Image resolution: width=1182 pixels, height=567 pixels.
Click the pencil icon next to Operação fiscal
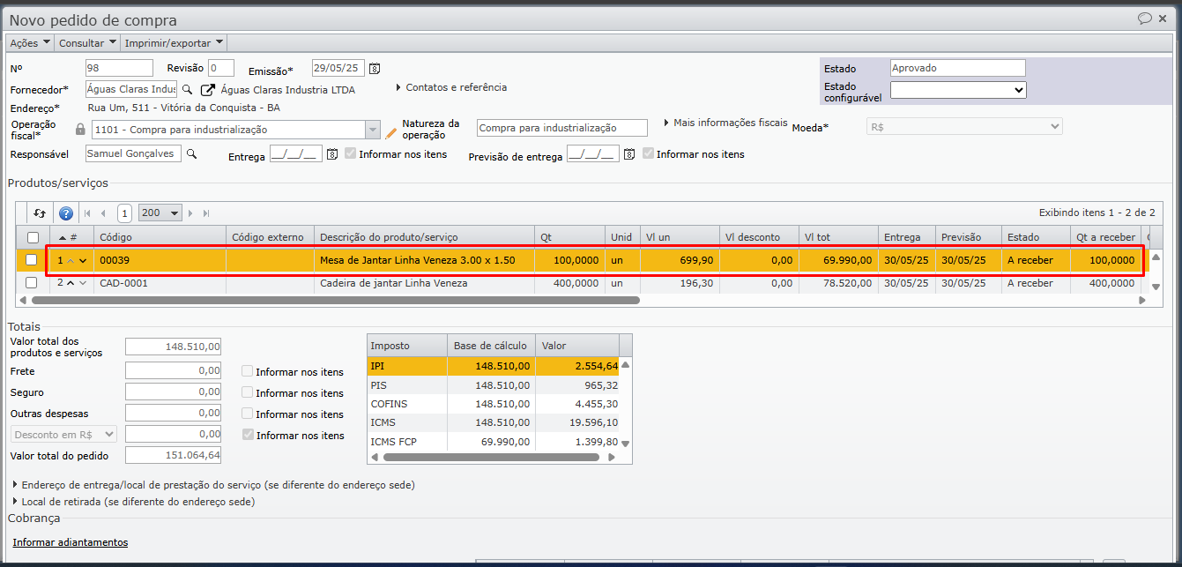pyautogui.click(x=391, y=132)
